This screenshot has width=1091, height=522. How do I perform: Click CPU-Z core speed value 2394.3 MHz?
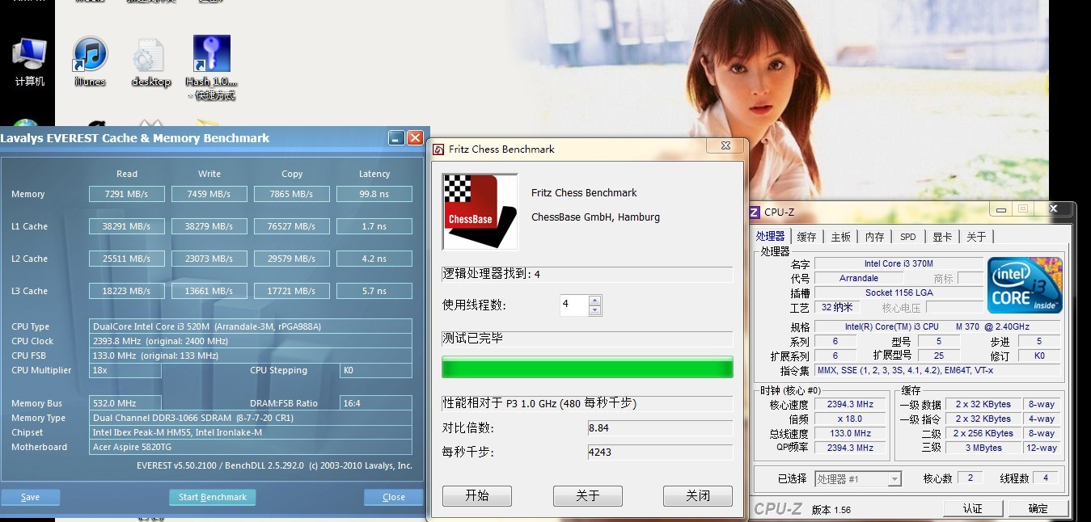pos(850,405)
